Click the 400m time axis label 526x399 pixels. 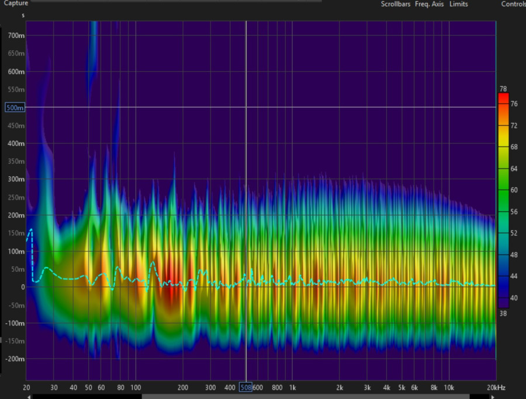click(x=16, y=143)
